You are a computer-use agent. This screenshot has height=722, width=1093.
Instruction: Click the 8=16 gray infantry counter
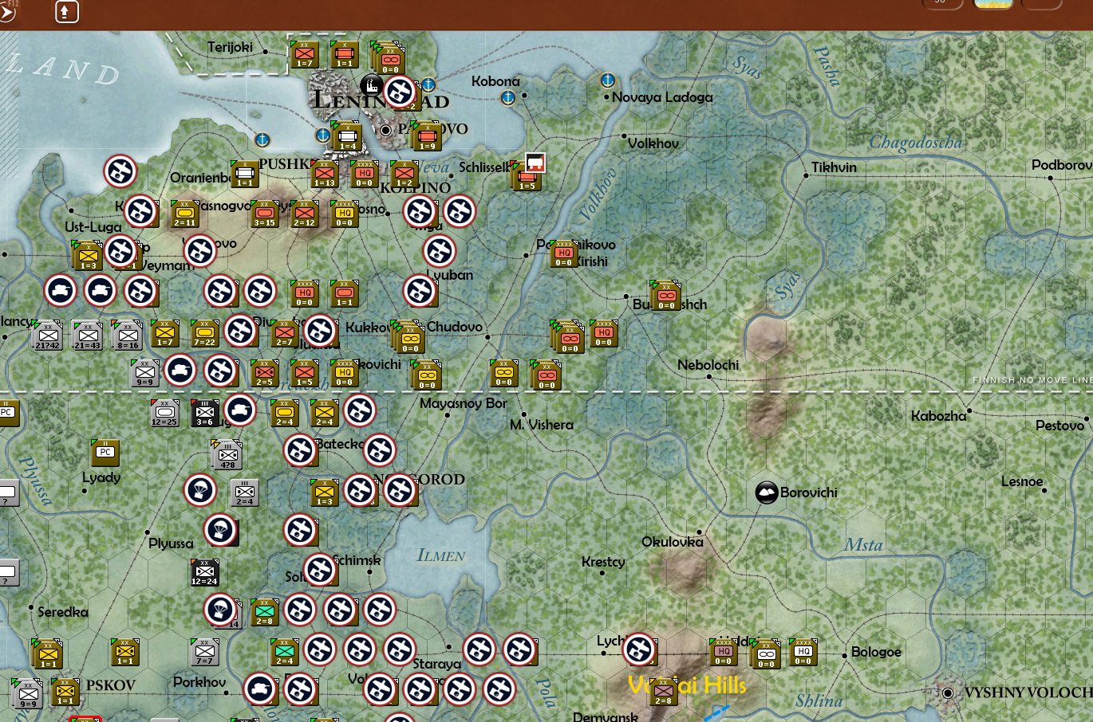click(127, 335)
